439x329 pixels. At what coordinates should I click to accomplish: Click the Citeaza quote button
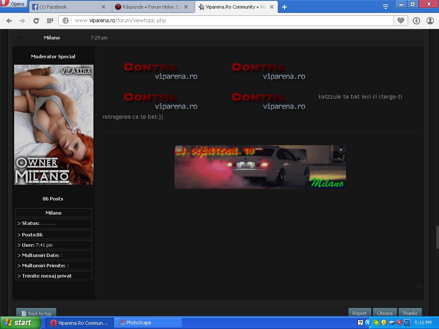click(385, 313)
